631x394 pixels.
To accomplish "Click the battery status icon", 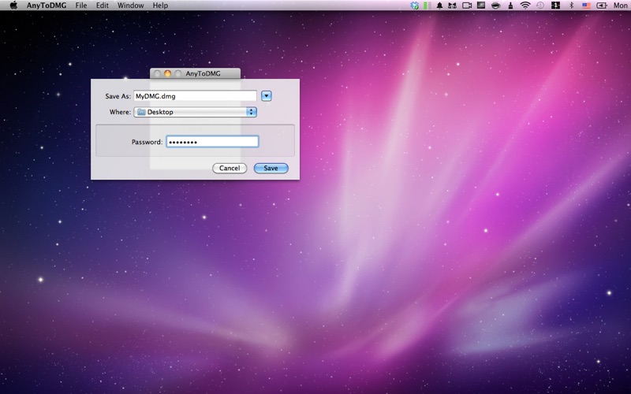I will click(x=603, y=6).
